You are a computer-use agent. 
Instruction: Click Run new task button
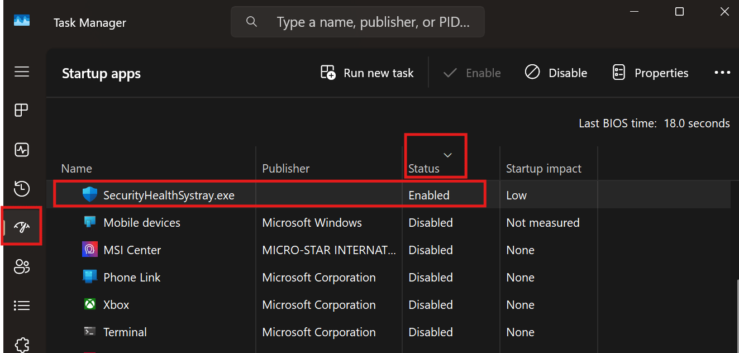[367, 73]
